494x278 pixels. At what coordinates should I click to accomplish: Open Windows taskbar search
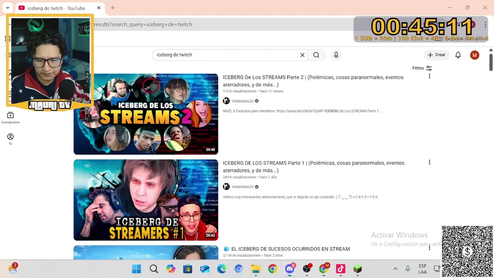click(154, 269)
